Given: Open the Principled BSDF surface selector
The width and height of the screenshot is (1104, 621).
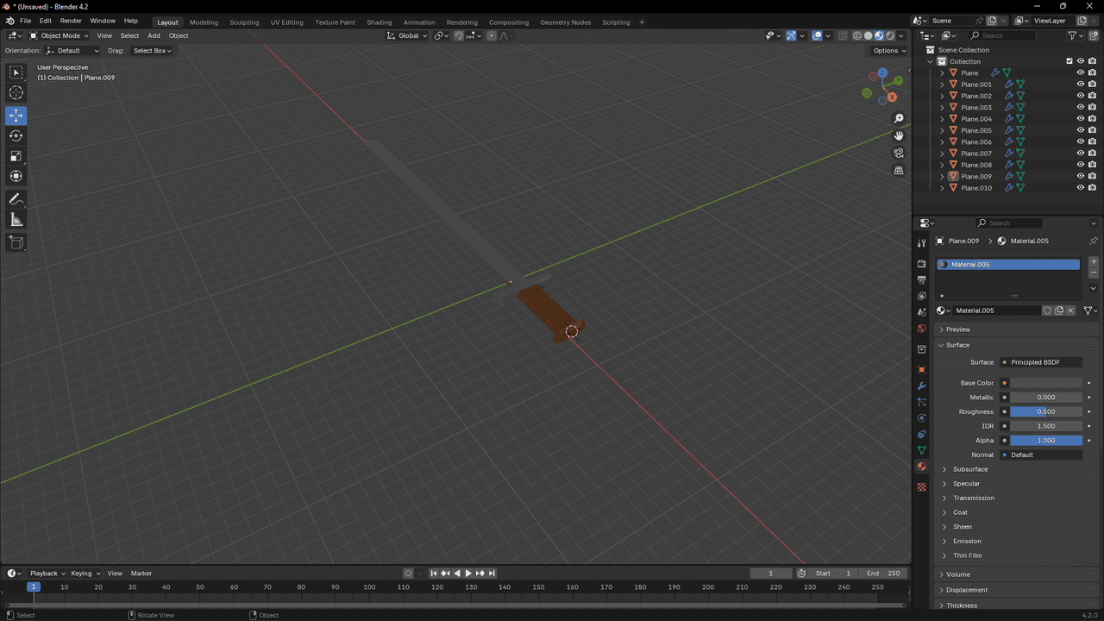Looking at the screenshot, I should [1044, 362].
